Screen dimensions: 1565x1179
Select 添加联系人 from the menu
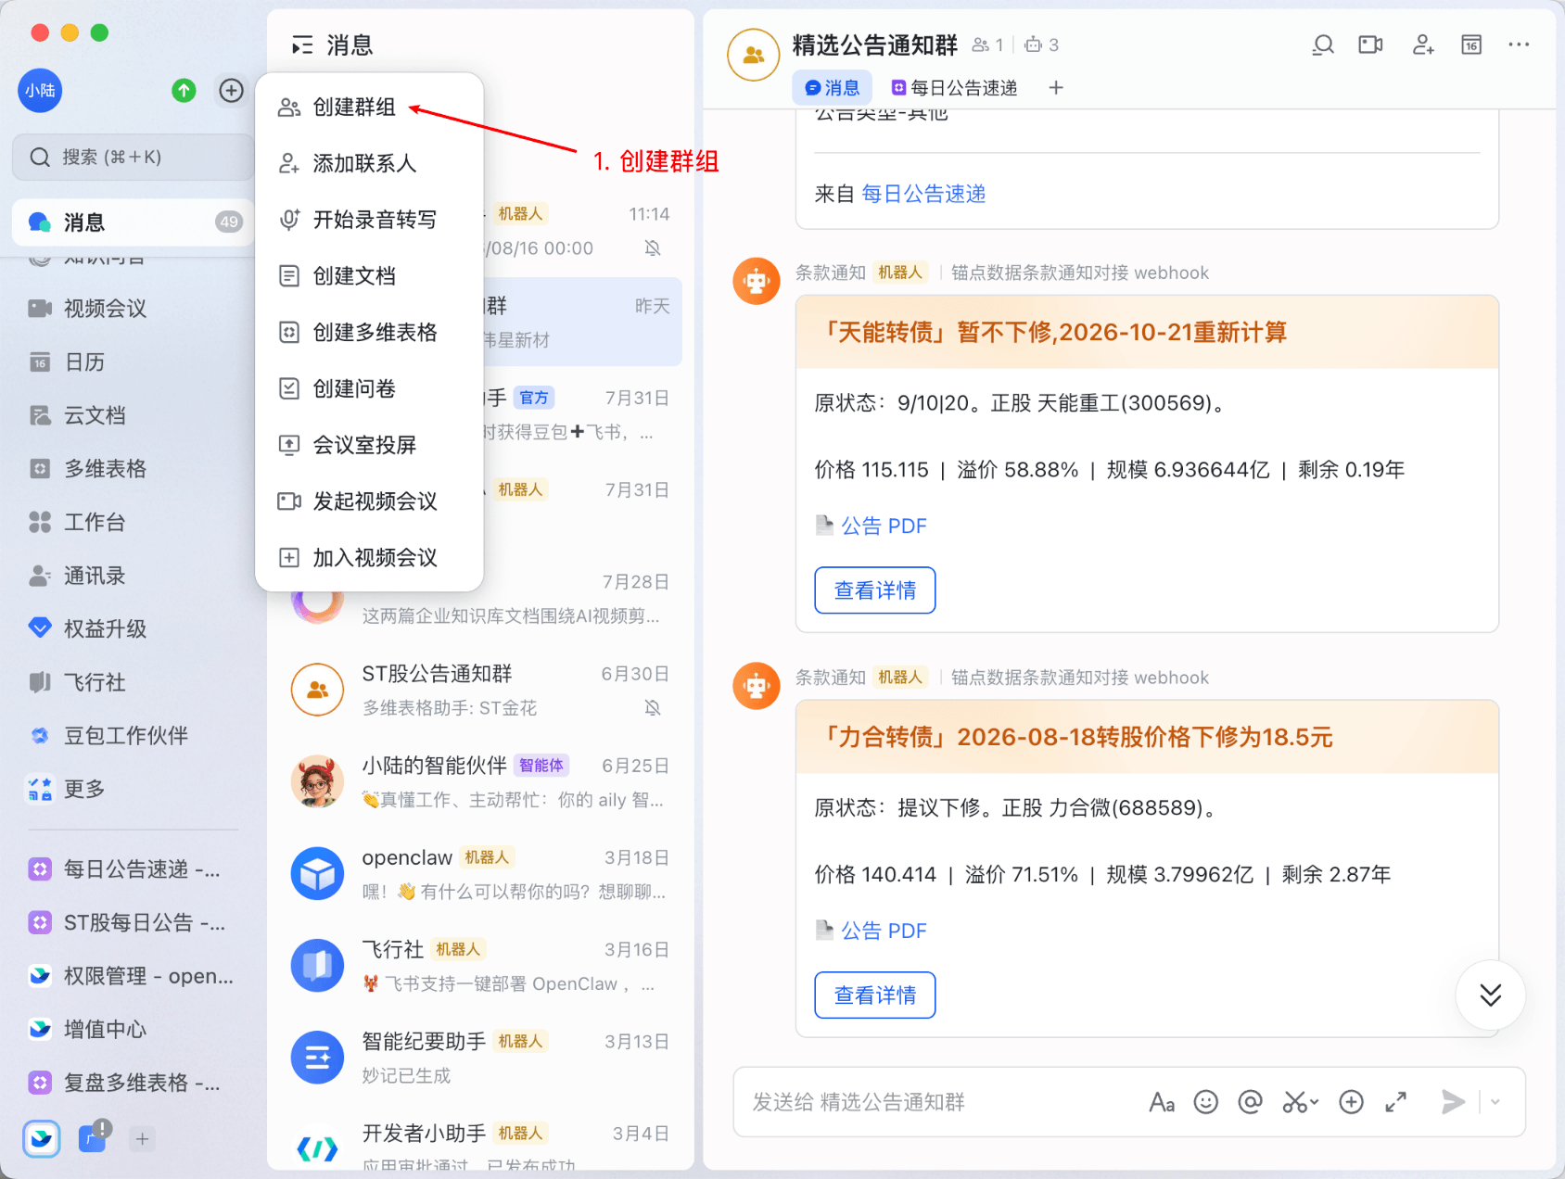pos(369,164)
